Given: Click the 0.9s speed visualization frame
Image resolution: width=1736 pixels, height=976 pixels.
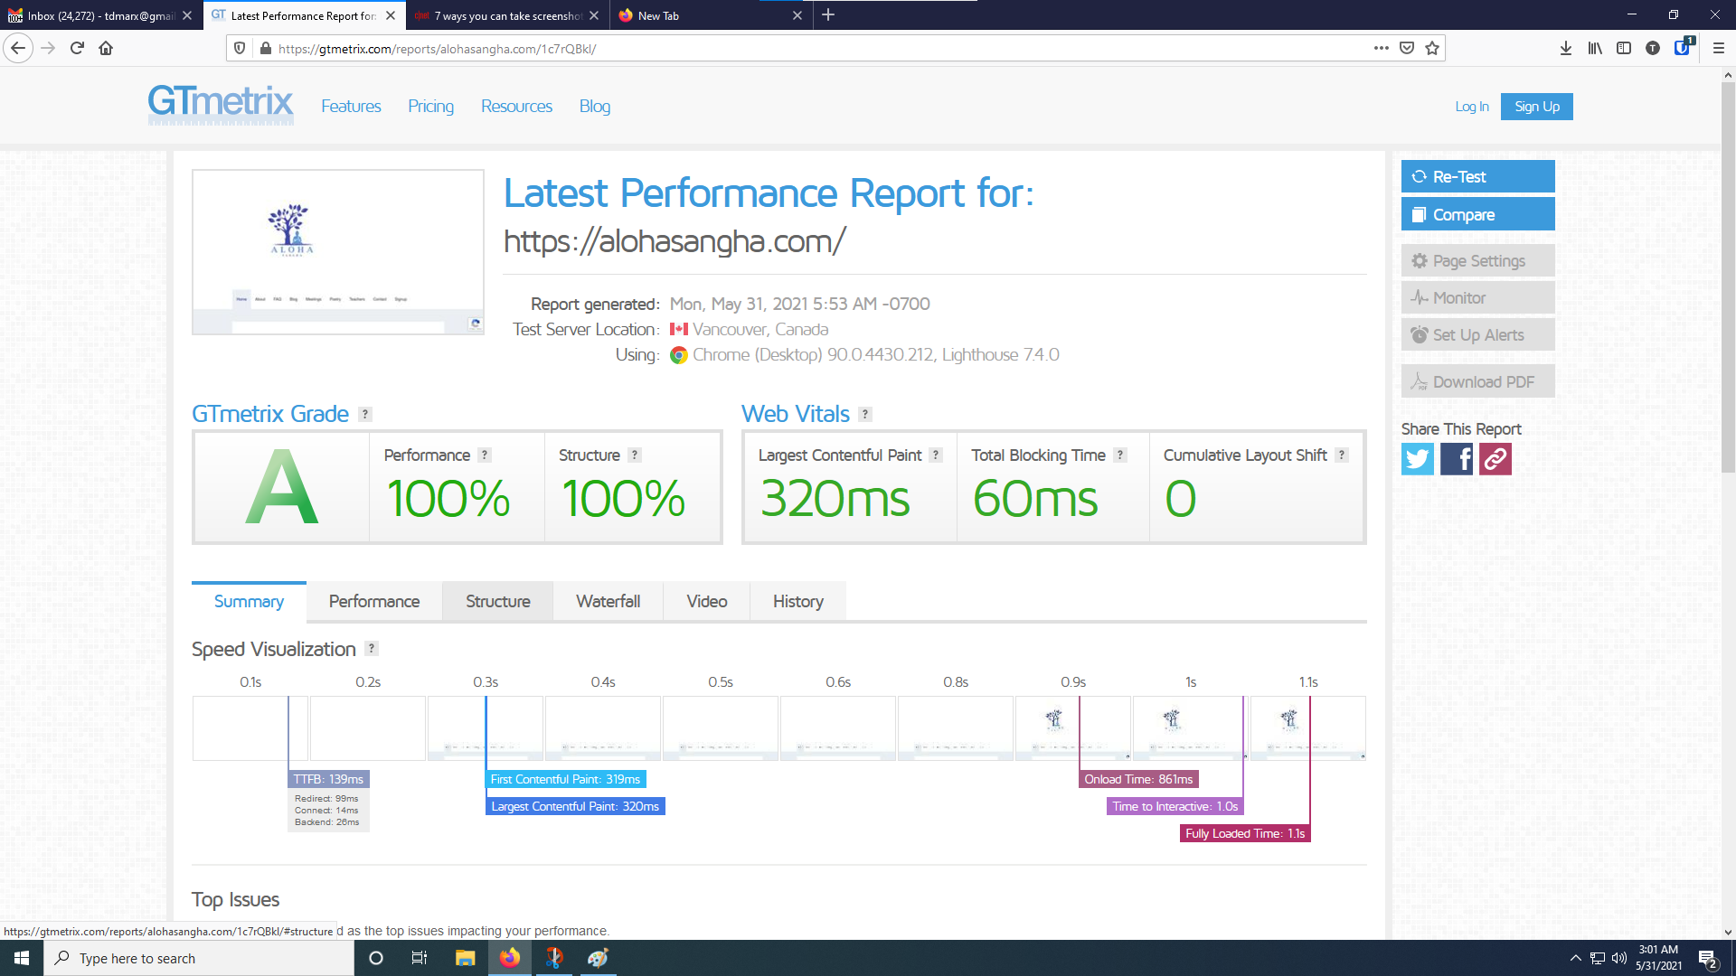Looking at the screenshot, I should click(x=1073, y=728).
